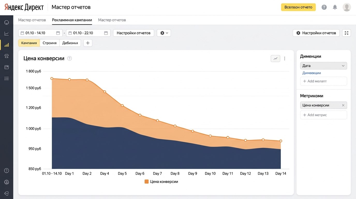Click the Димеекции link
The width and height of the screenshot is (356, 199).
[311, 73]
